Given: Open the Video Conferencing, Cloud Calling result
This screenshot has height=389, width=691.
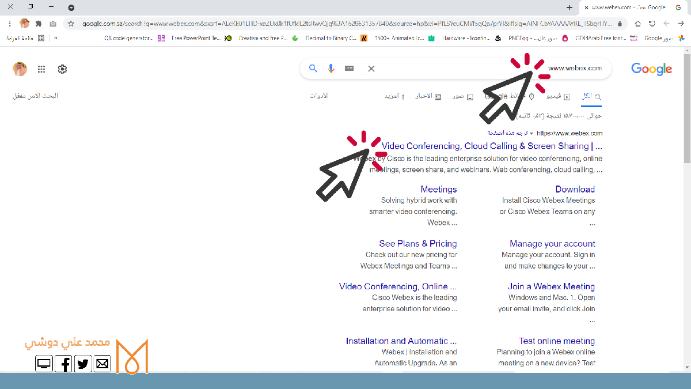Looking at the screenshot, I should [492, 146].
